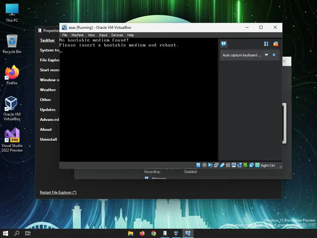
Task: Click the forbid icon on Auto capture keyboard notification
Action: coord(267,55)
